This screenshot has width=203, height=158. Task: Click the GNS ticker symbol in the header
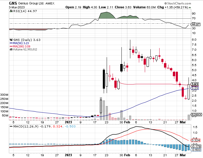[x=13, y=3]
